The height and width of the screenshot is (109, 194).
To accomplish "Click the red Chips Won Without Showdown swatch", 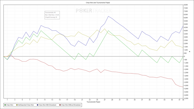I will coord(60,105).
